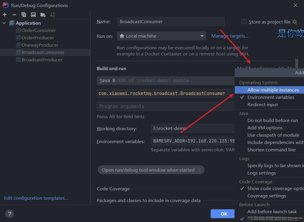Image resolution: width=304 pixels, height=222 pixels.
Task: Select Allow multiple instances
Action: tap(269, 90)
